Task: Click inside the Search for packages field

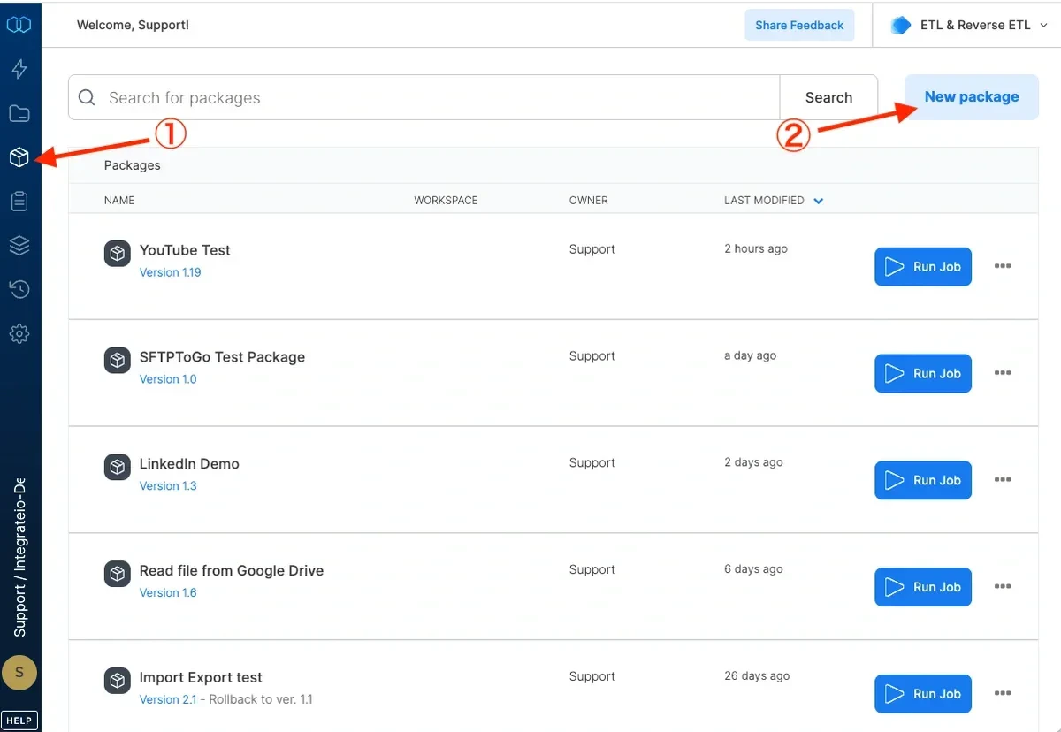Action: pos(354,97)
